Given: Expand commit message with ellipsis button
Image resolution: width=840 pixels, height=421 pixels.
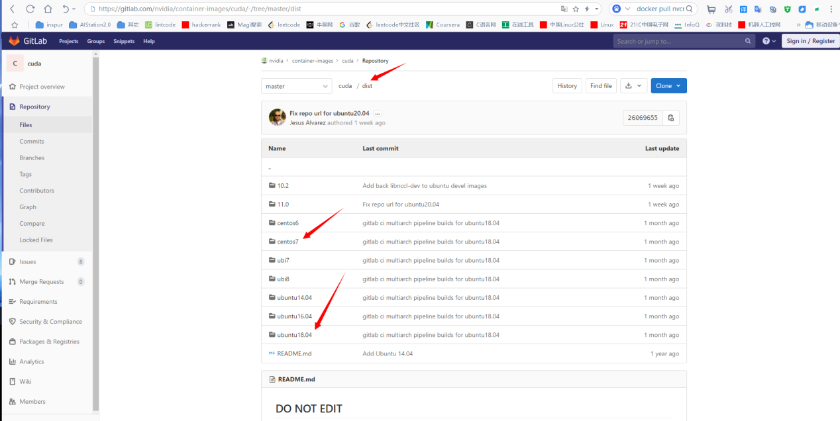Looking at the screenshot, I should [x=378, y=114].
